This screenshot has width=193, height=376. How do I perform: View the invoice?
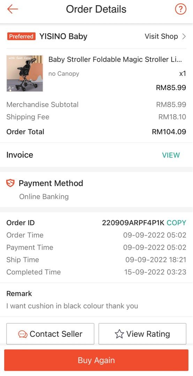171,155
